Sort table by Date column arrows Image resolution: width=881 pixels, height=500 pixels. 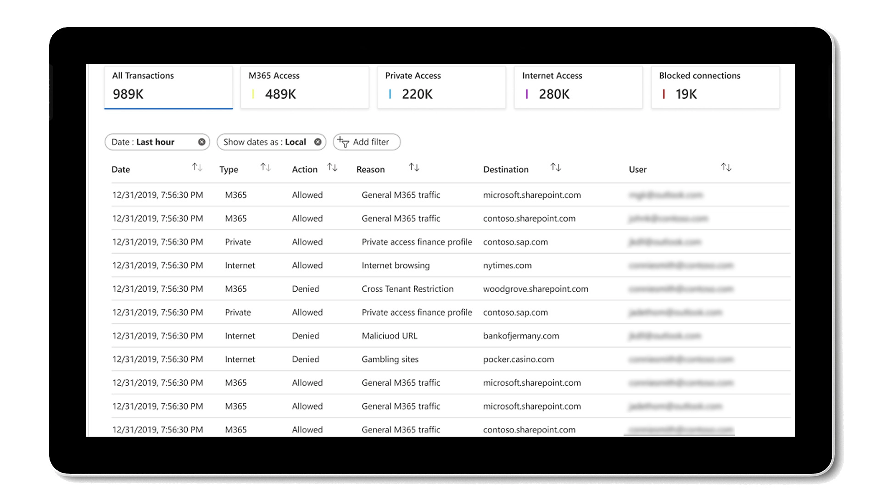point(197,167)
